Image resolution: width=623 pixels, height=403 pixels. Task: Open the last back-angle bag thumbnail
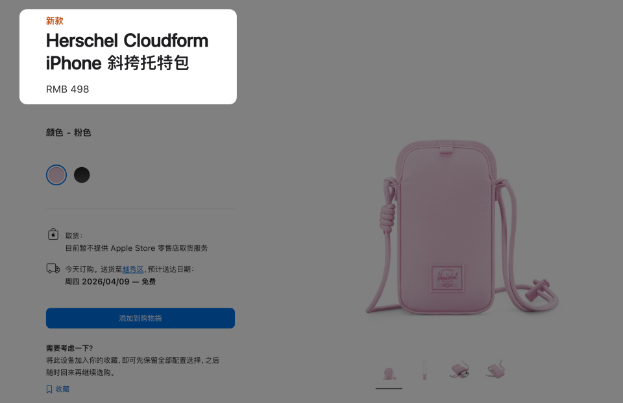tap(495, 370)
